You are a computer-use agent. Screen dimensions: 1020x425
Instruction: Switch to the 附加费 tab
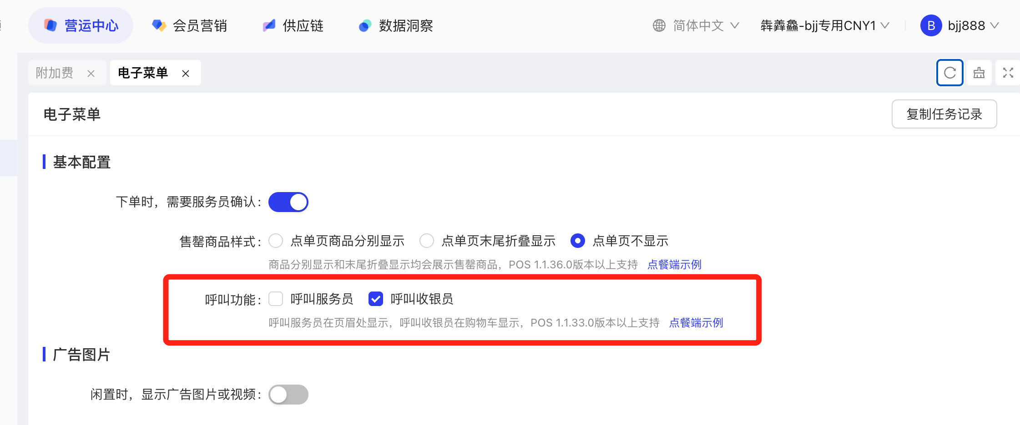(x=55, y=73)
